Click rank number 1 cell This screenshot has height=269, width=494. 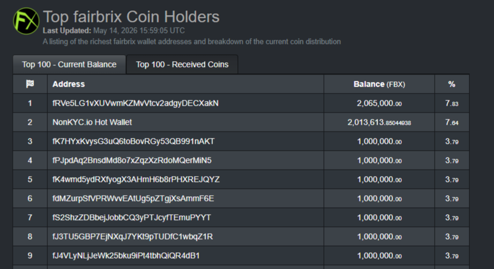pos(30,103)
